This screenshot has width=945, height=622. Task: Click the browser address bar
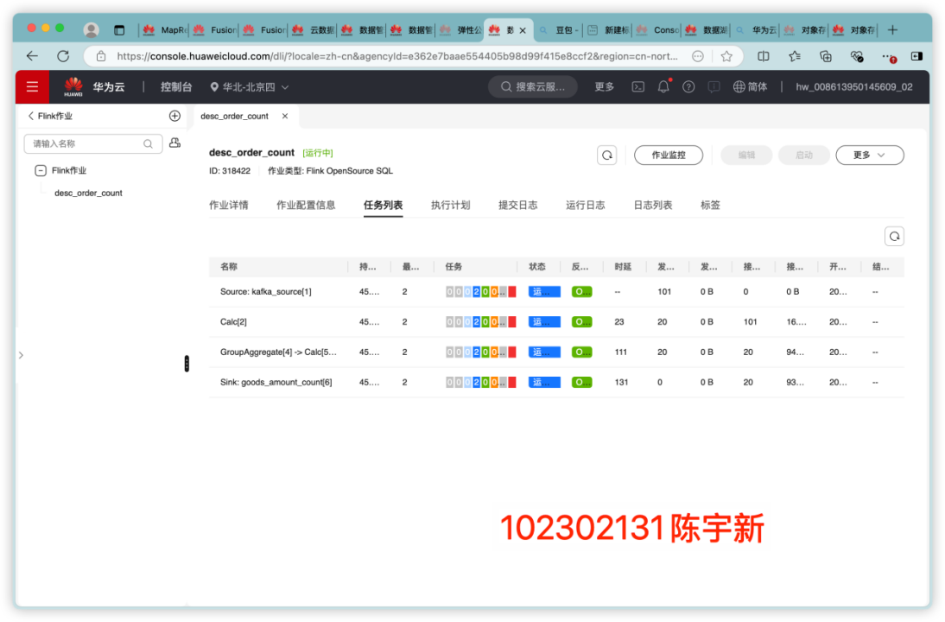(397, 56)
